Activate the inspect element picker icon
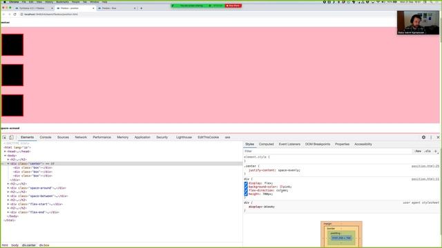Image resolution: width=442 pixels, height=248 pixels. [x=5, y=137]
